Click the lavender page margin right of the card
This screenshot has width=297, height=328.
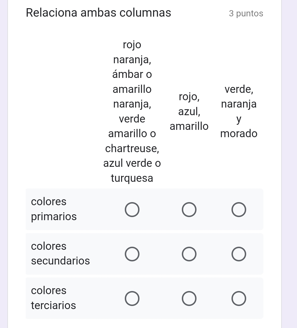289,164
